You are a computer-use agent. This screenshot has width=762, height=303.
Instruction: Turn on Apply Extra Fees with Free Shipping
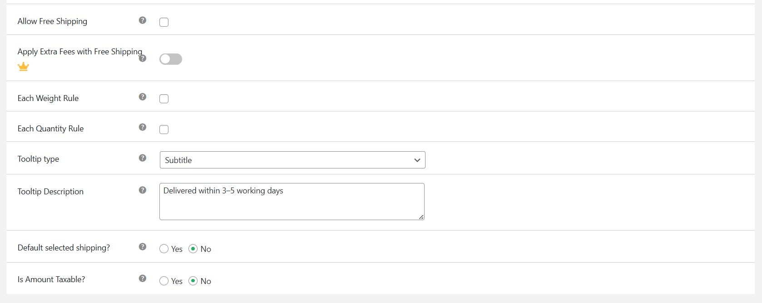(x=171, y=59)
